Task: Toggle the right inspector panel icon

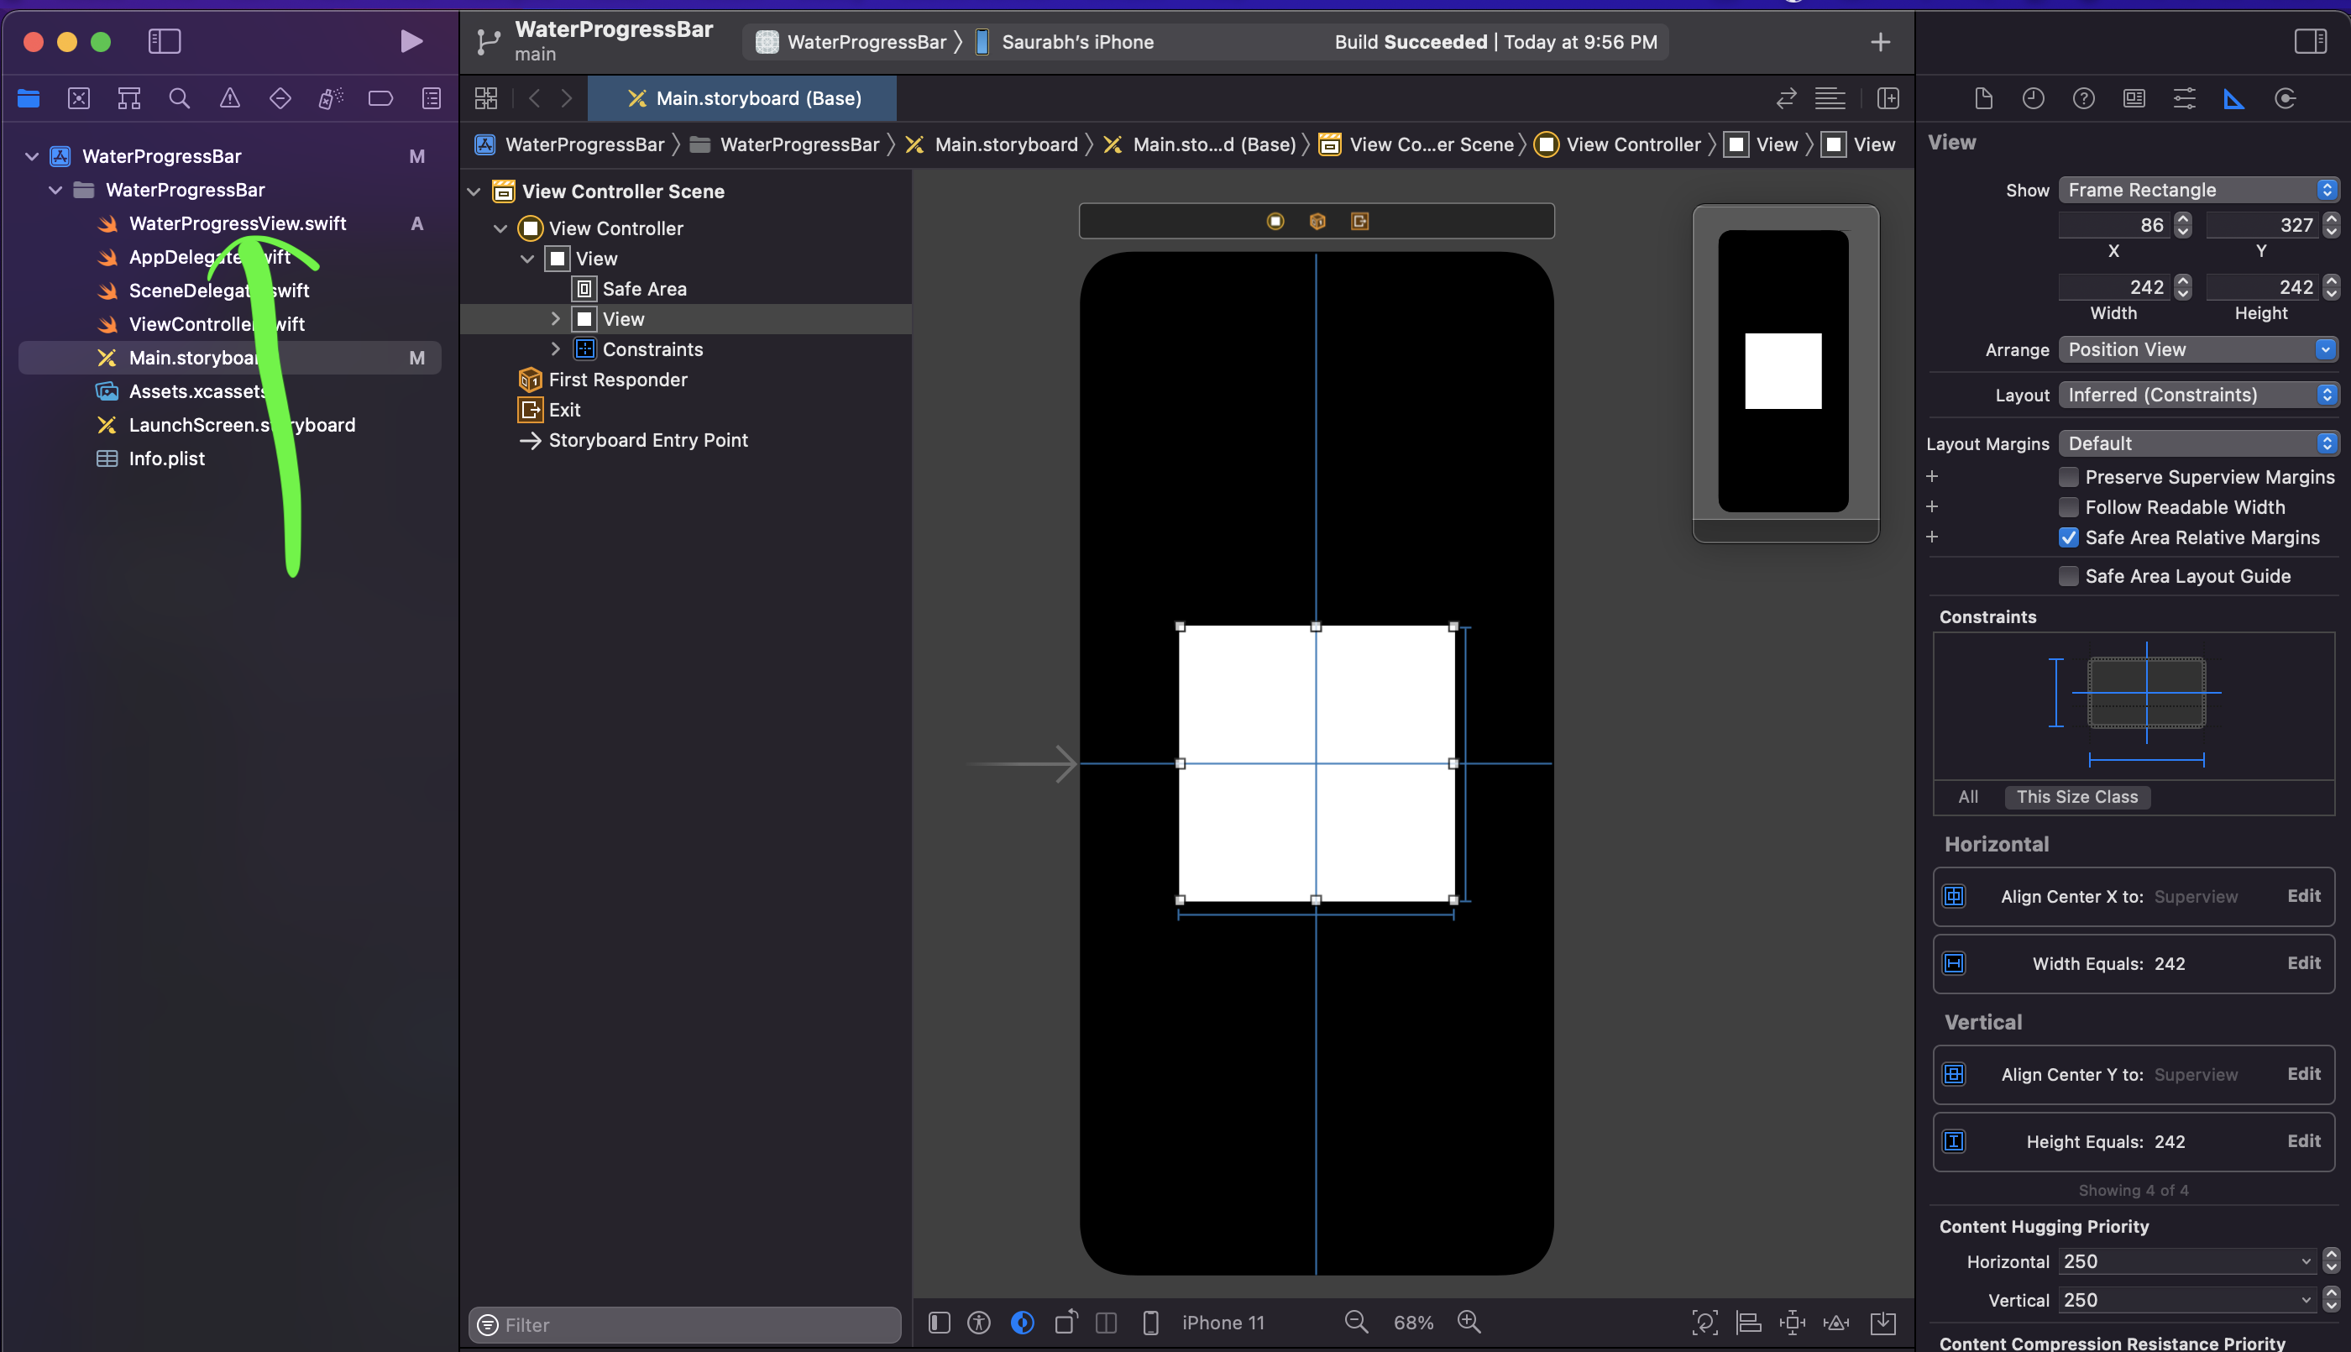Action: (2310, 41)
